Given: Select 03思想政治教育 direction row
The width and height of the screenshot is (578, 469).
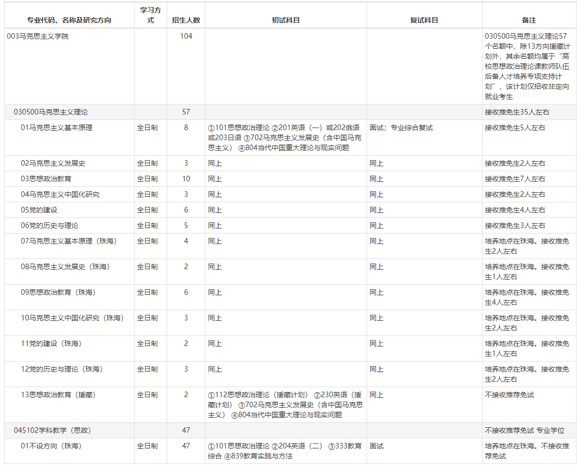Looking at the screenshot, I should coord(290,179).
